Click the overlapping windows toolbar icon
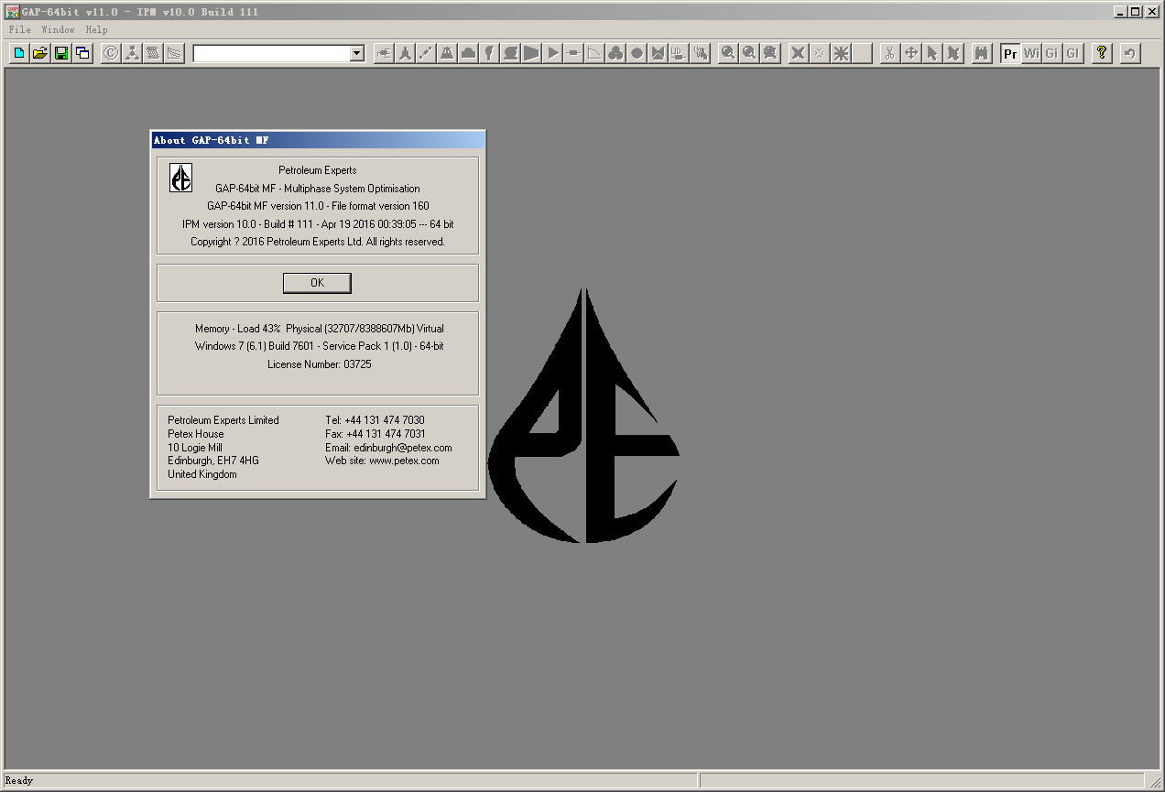 (x=82, y=53)
